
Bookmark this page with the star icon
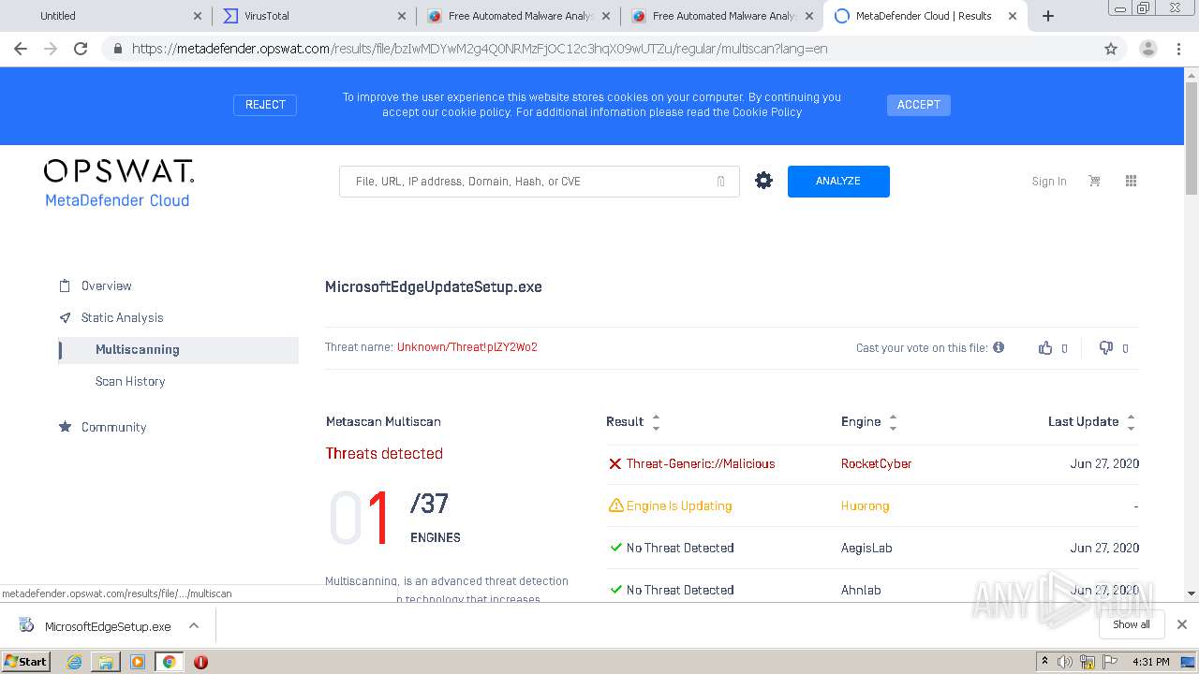coord(1111,49)
